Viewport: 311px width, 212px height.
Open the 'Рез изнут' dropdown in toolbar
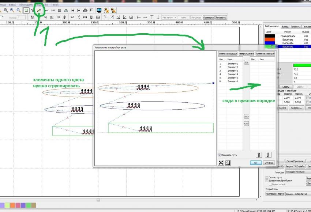click(x=169, y=17)
